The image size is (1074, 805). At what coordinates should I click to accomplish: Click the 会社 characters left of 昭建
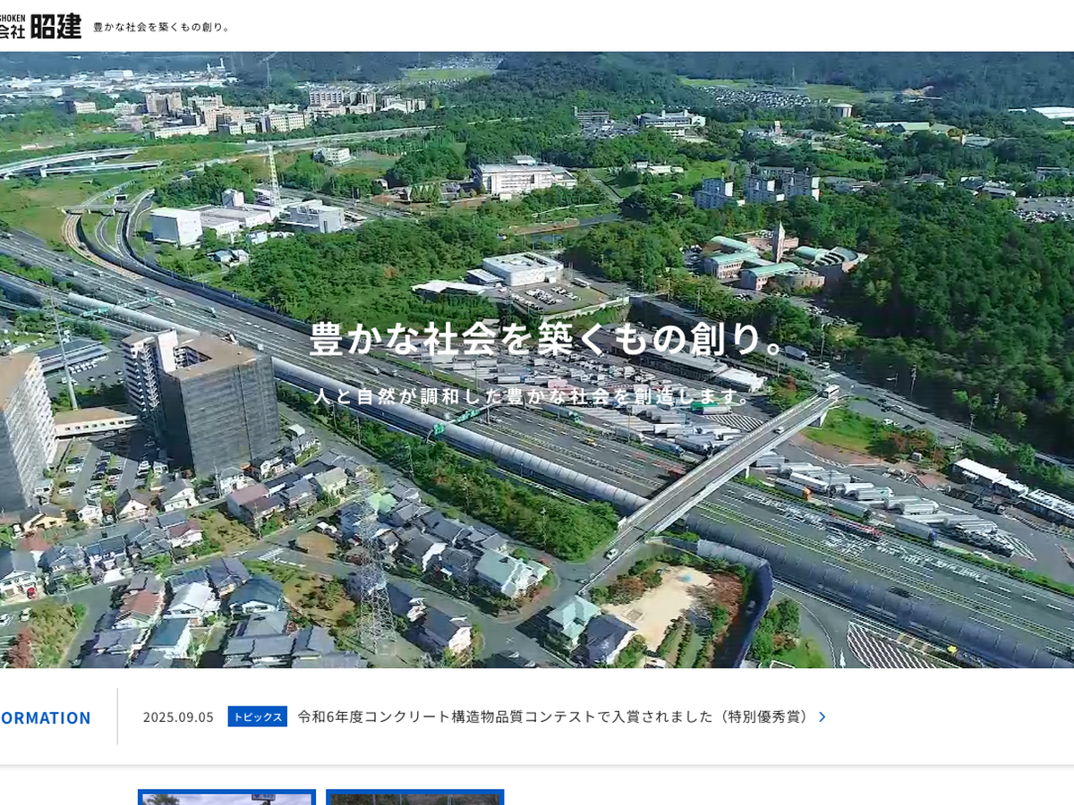pyautogui.click(x=12, y=30)
